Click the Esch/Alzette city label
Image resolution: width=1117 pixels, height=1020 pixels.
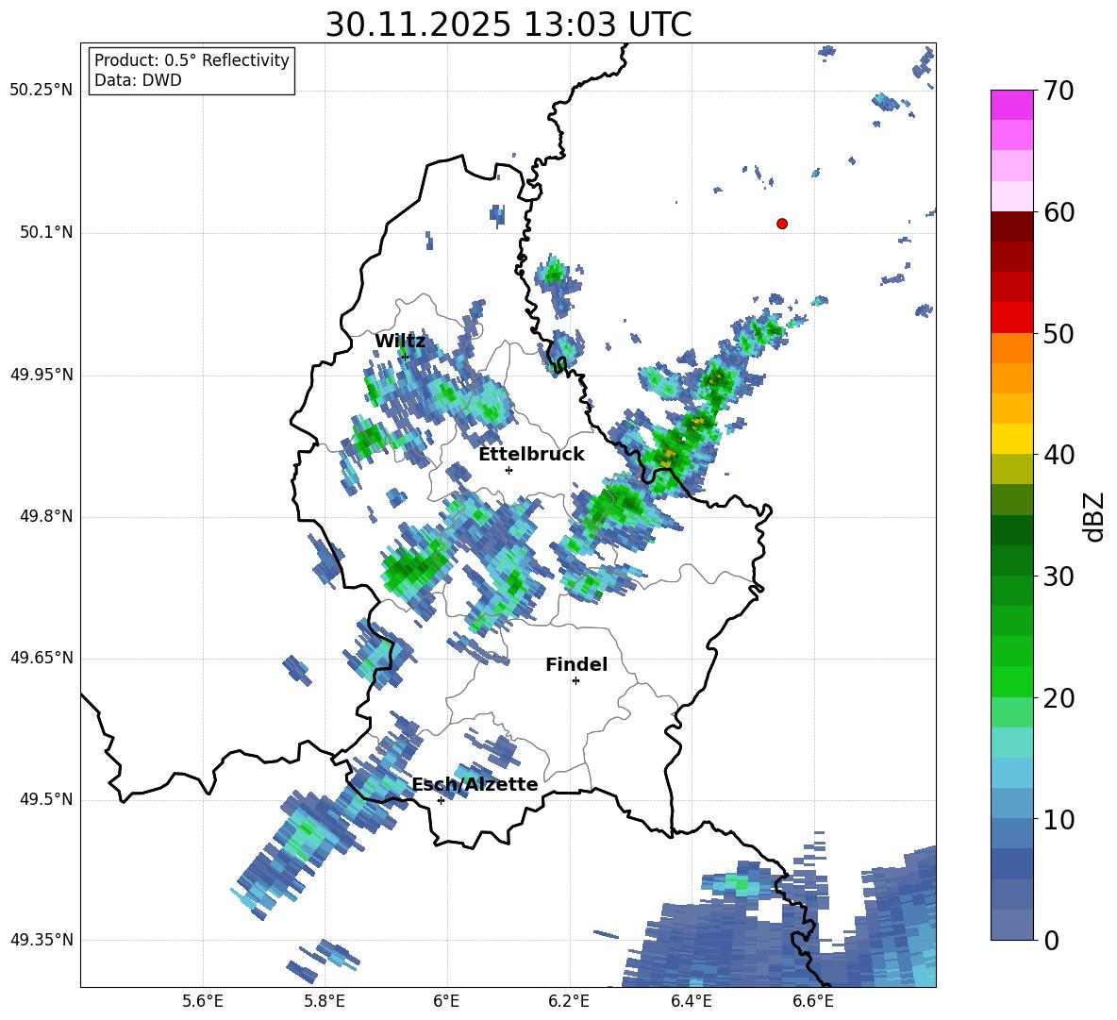point(475,785)
